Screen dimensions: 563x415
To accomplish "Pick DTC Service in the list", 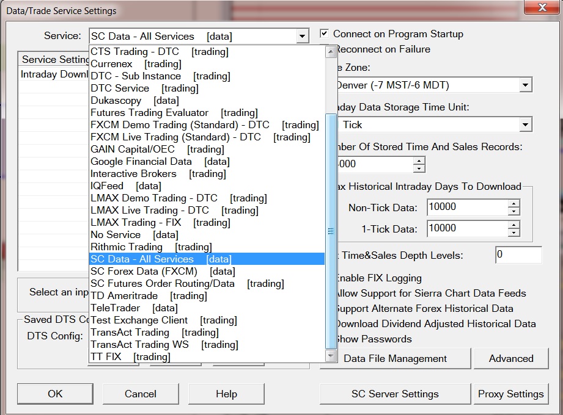I will (x=207, y=88).
